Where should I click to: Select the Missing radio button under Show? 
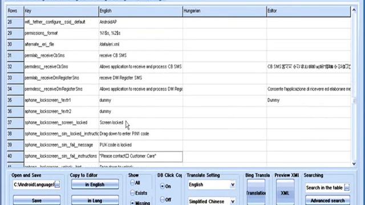[132, 203]
